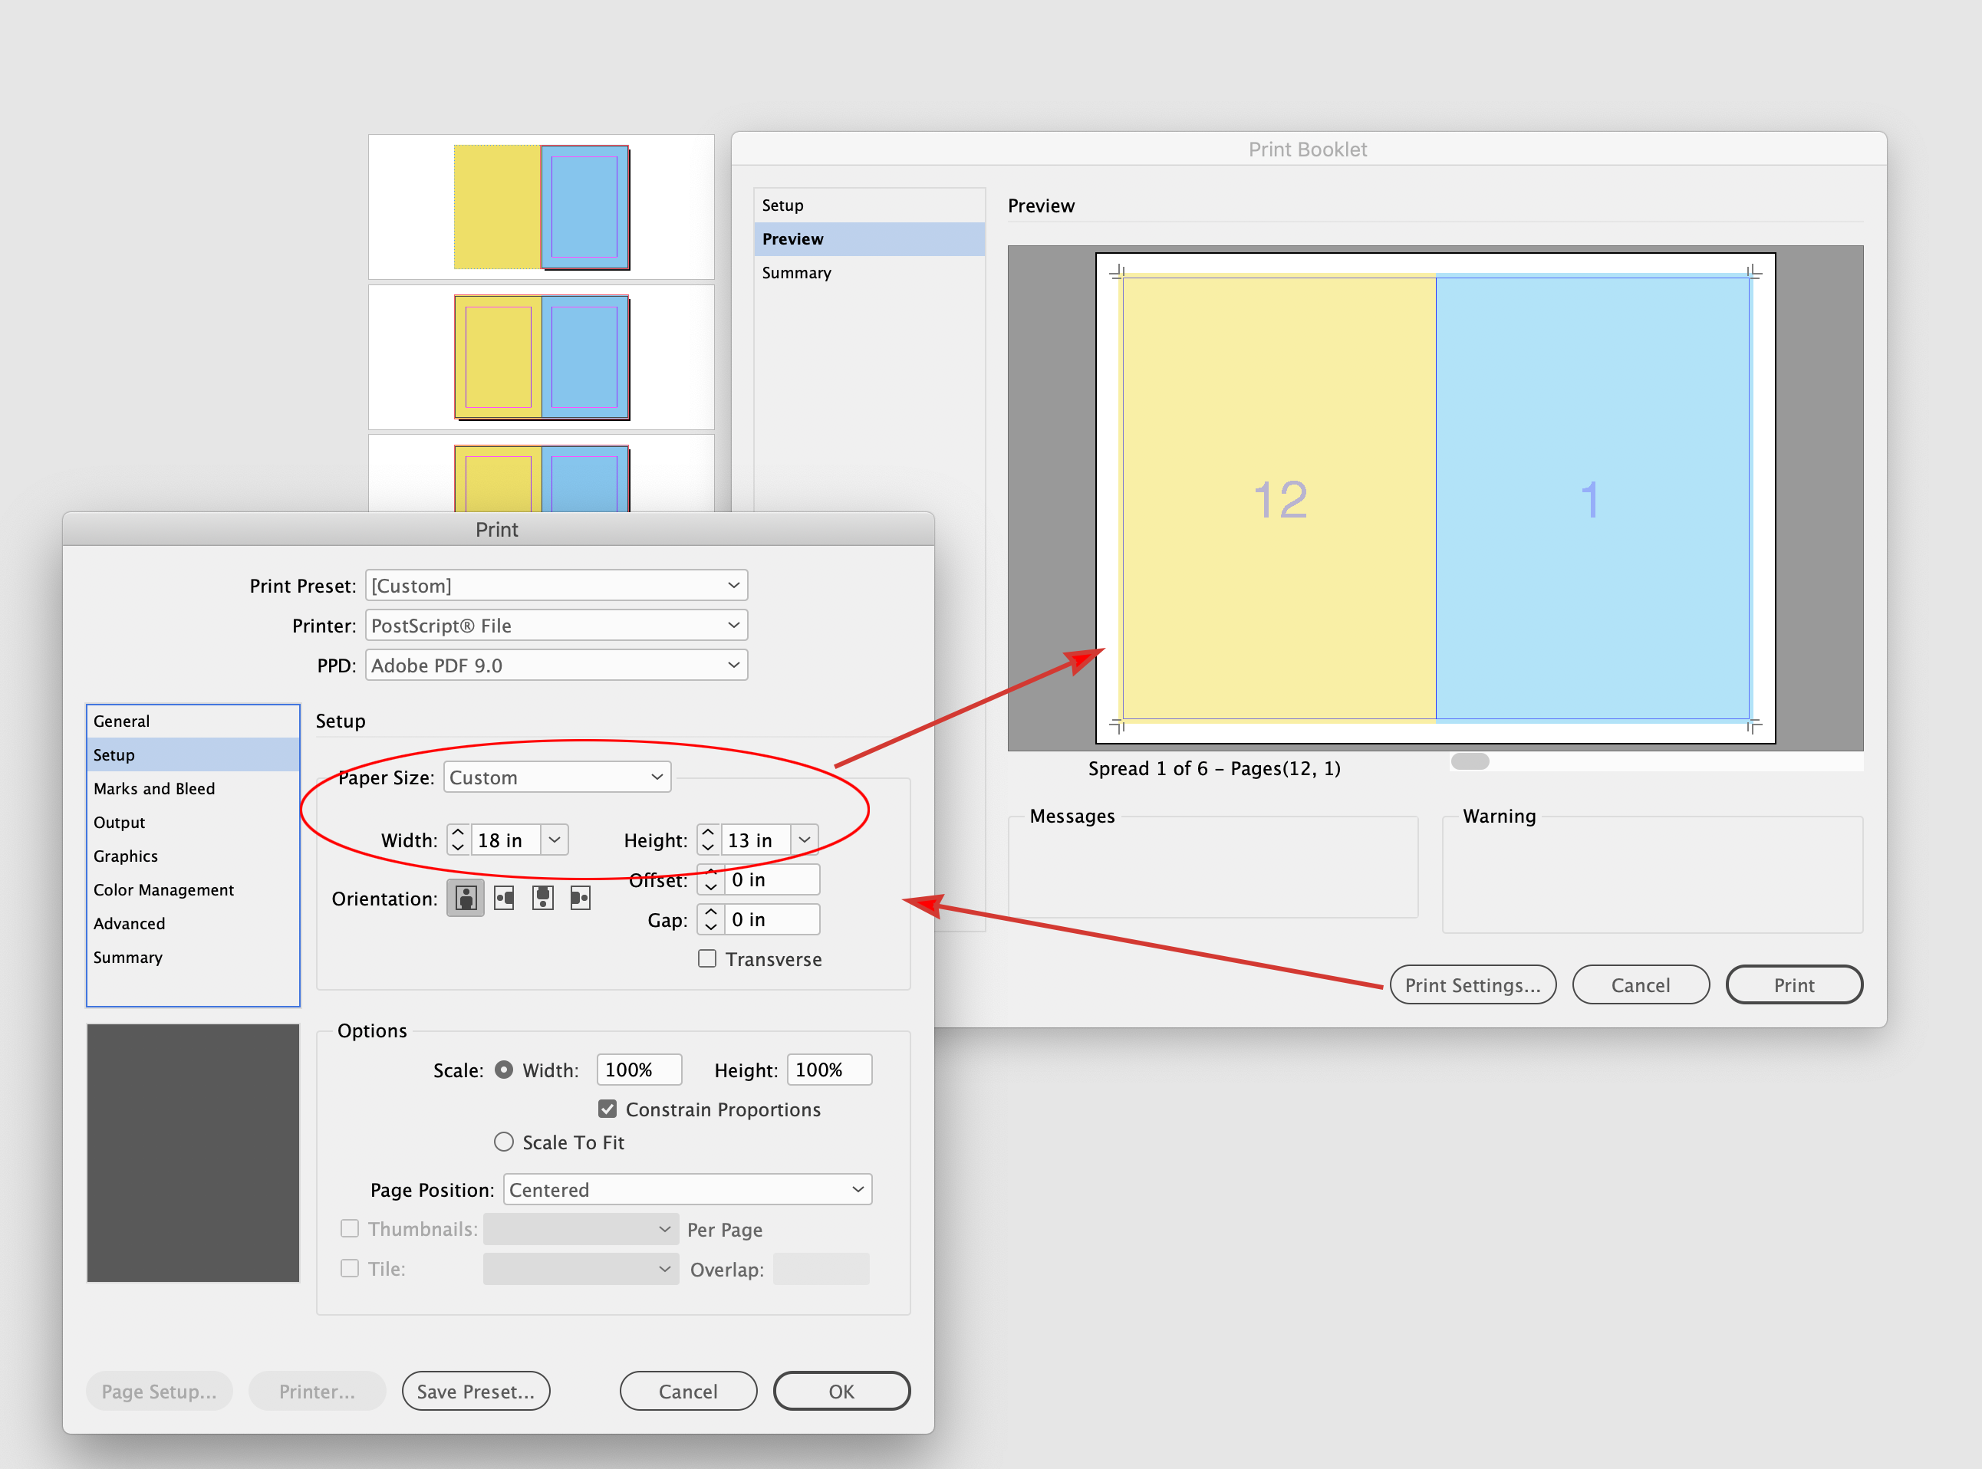Select Marks and Bleed in the Print dialog
The image size is (1982, 1469).
(x=154, y=788)
